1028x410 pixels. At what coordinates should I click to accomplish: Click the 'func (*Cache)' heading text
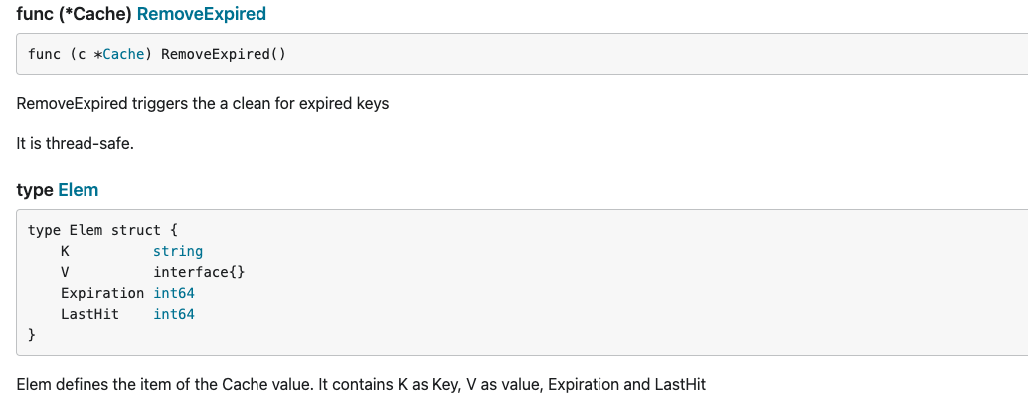[x=75, y=14]
